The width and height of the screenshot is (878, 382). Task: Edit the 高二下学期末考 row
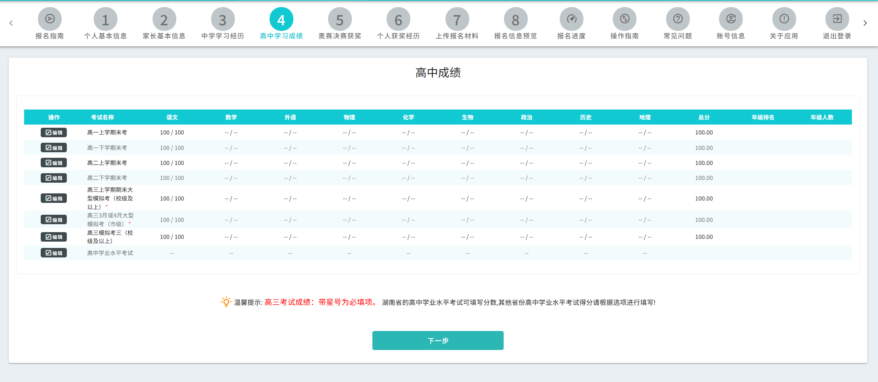coord(54,178)
